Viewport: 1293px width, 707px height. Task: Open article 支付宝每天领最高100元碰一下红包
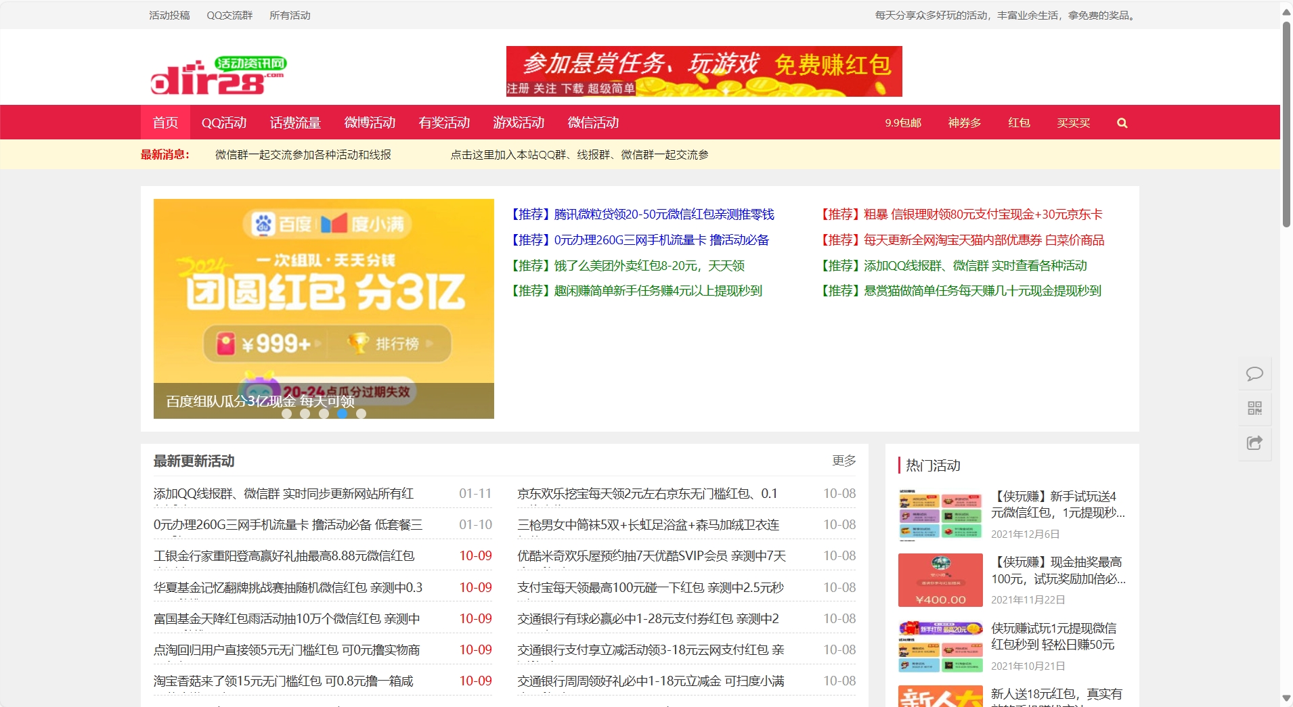click(651, 588)
